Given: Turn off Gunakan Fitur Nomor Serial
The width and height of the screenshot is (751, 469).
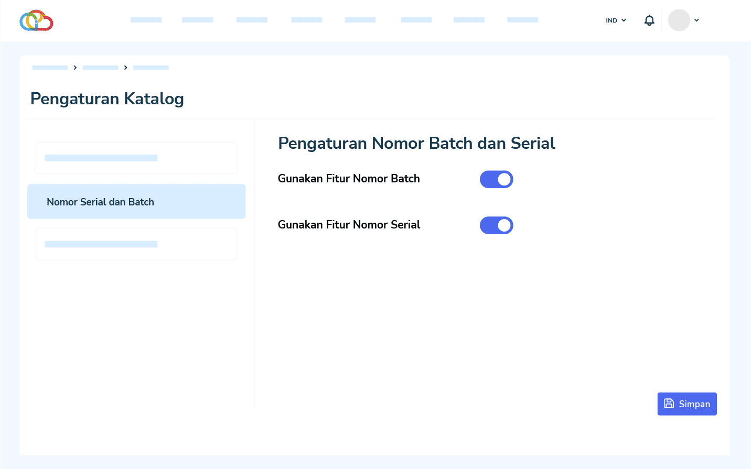Looking at the screenshot, I should pos(496,225).
